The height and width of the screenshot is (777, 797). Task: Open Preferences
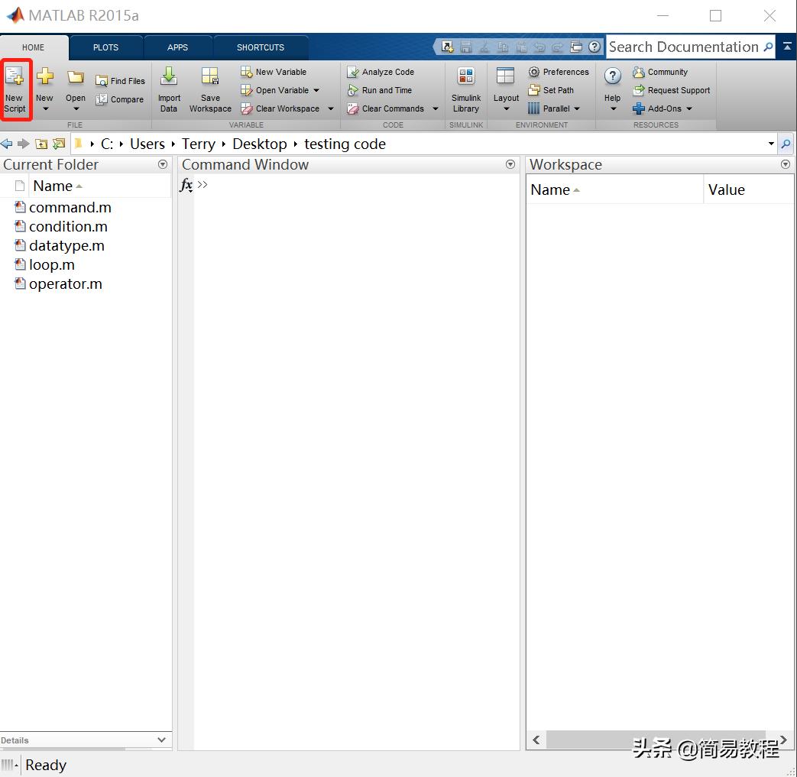[559, 72]
